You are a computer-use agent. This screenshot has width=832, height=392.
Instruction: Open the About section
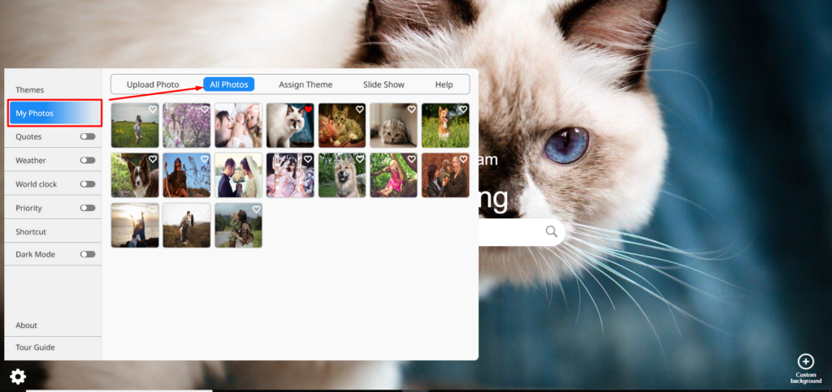click(27, 325)
